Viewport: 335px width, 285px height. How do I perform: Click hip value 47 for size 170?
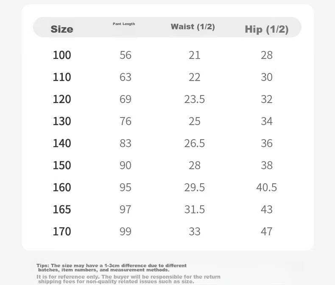[x=267, y=232]
